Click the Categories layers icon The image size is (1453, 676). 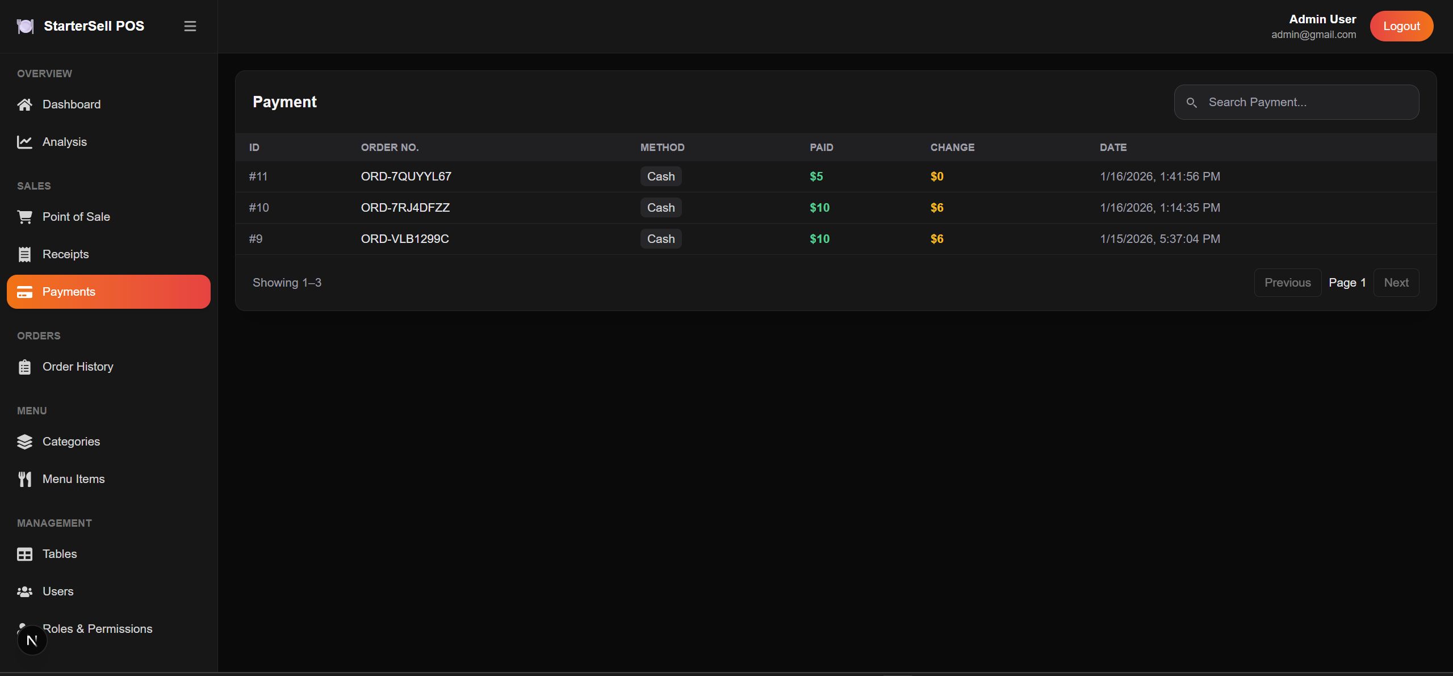(x=24, y=442)
